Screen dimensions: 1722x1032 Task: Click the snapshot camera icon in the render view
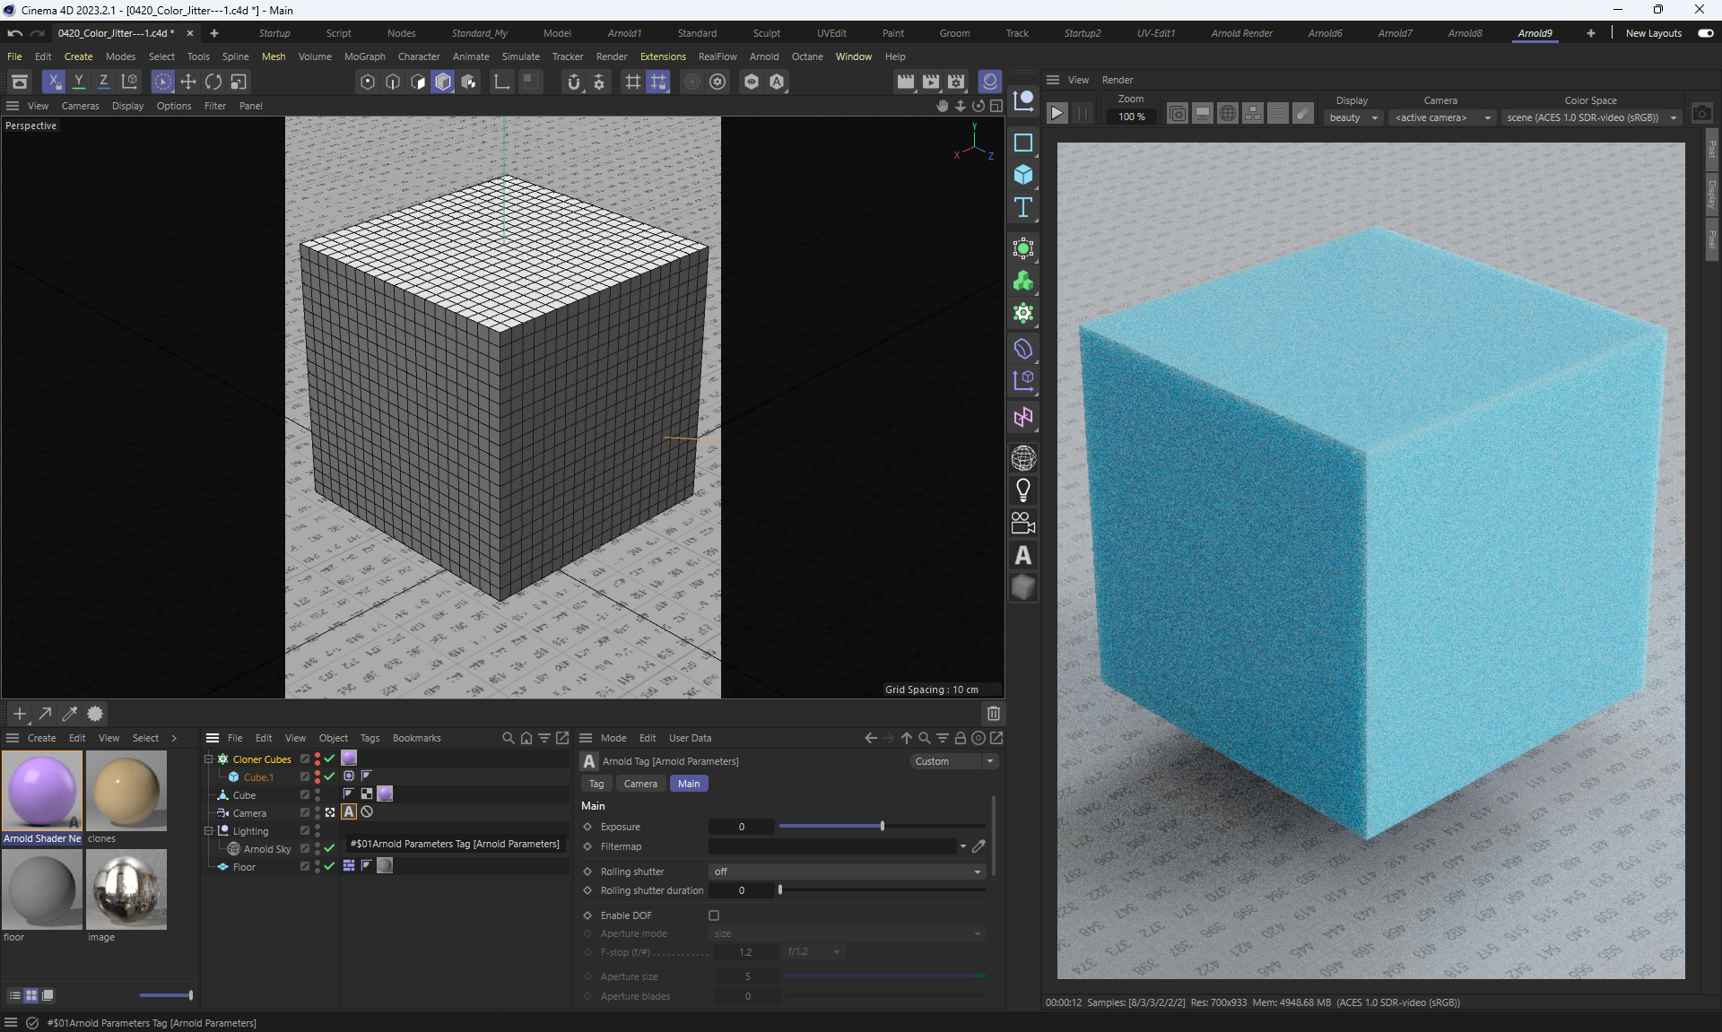pos(1701,113)
